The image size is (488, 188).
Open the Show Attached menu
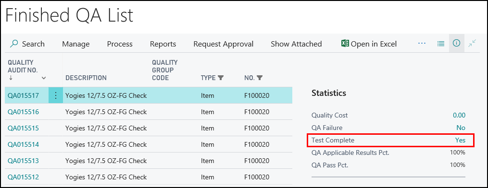click(x=296, y=44)
